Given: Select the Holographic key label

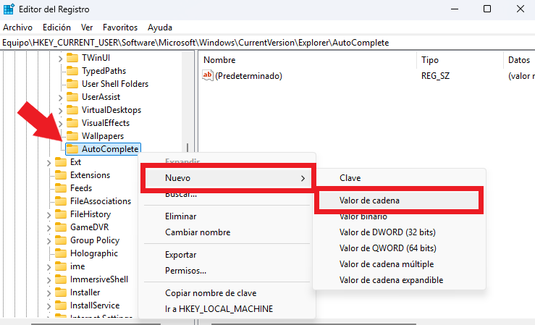Looking at the screenshot, I should click(94, 253).
